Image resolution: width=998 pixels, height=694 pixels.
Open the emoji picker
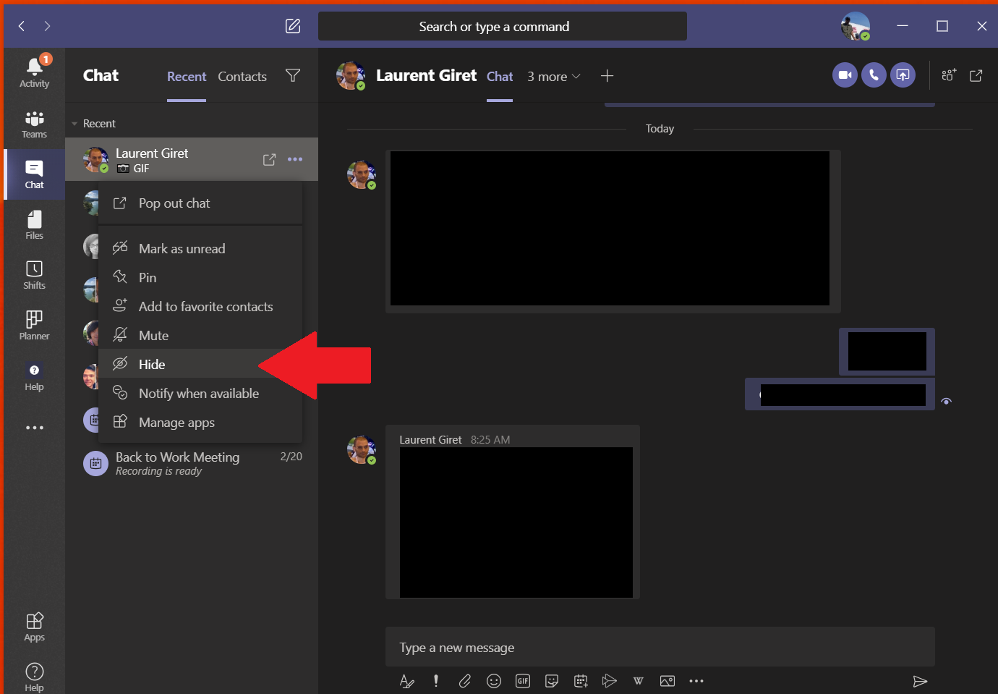(x=494, y=681)
